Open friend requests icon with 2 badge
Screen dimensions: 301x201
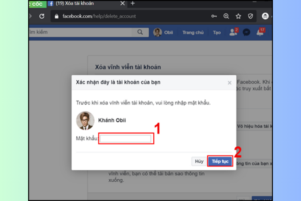(234, 32)
